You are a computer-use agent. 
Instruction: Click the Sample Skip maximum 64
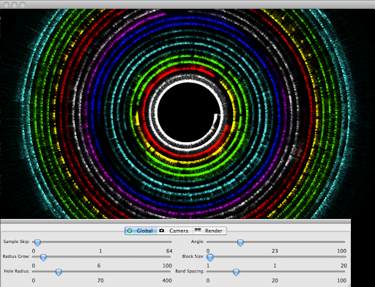[x=169, y=251]
